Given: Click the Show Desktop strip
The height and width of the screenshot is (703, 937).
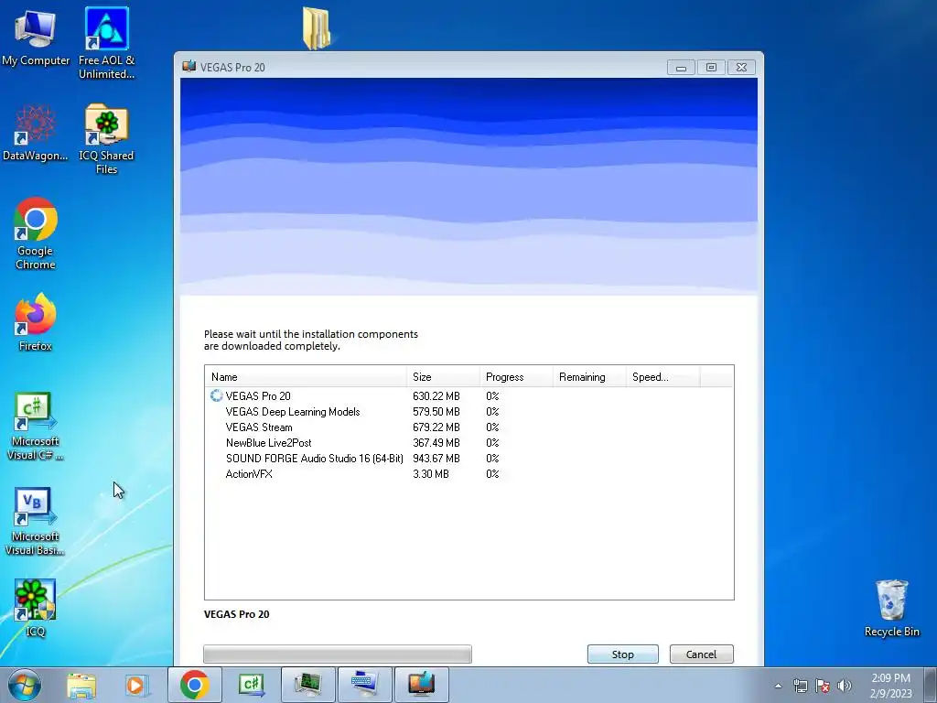Looking at the screenshot, I should pos(931,685).
